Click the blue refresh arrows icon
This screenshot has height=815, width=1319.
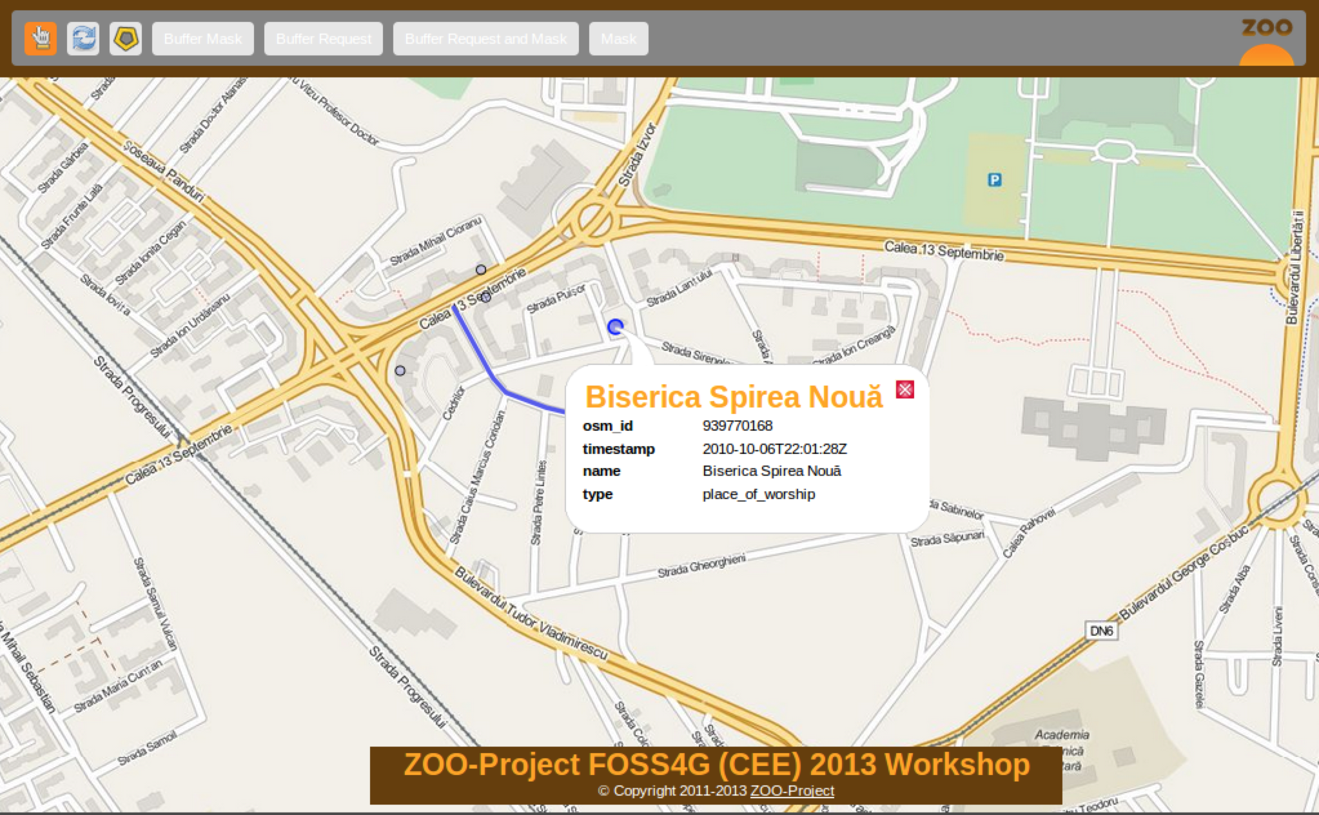[83, 39]
